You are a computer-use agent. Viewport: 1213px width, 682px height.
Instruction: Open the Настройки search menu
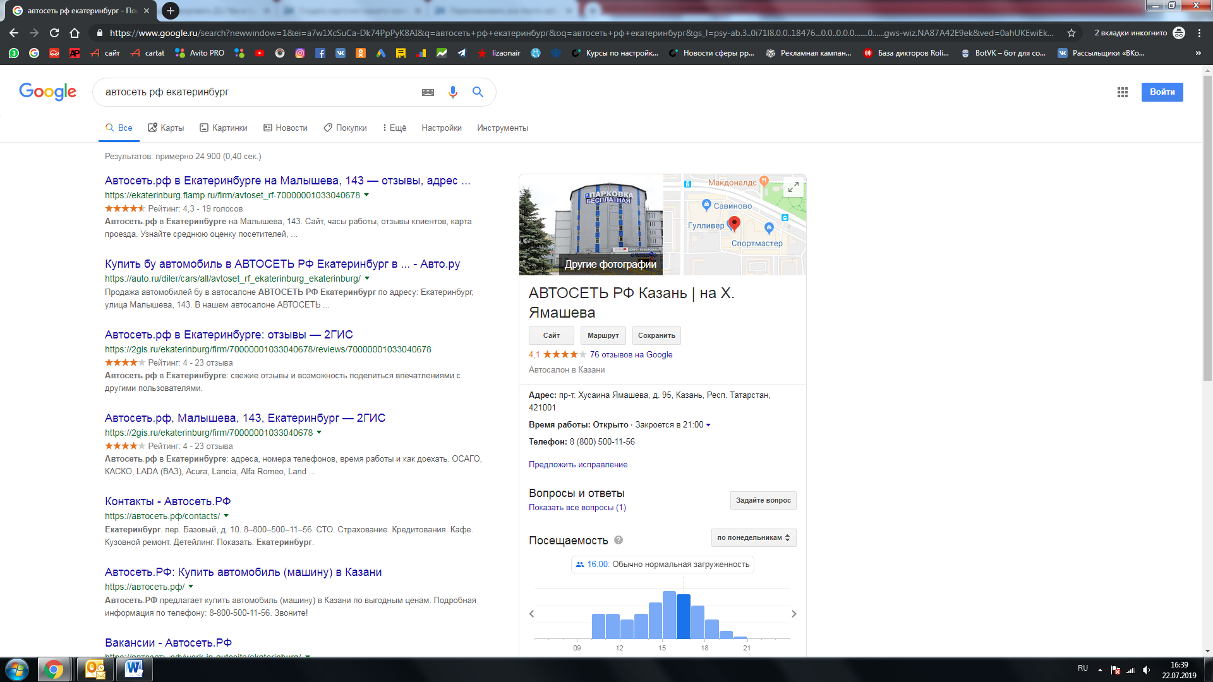click(x=442, y=128)
